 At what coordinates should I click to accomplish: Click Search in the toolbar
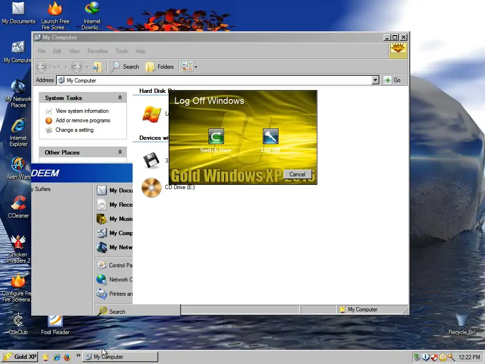pyautogui.click(x=125, y=67)
